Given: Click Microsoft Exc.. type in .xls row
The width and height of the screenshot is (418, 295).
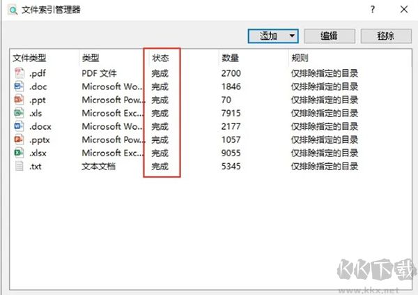Looking at the screenshot, I should point(113,113).
